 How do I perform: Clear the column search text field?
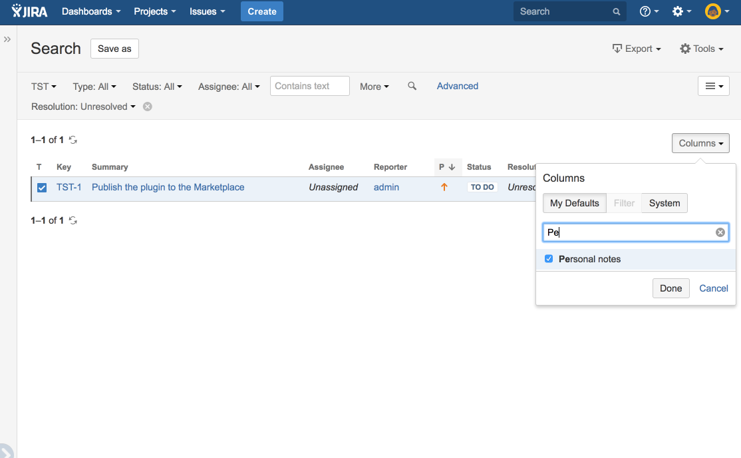tap(720, 232)
